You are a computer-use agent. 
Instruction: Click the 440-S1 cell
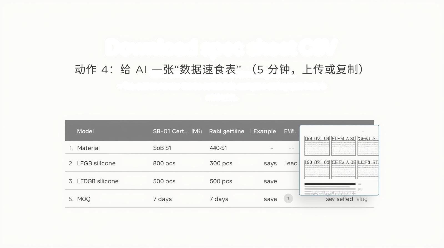click(x=218, y=148)
